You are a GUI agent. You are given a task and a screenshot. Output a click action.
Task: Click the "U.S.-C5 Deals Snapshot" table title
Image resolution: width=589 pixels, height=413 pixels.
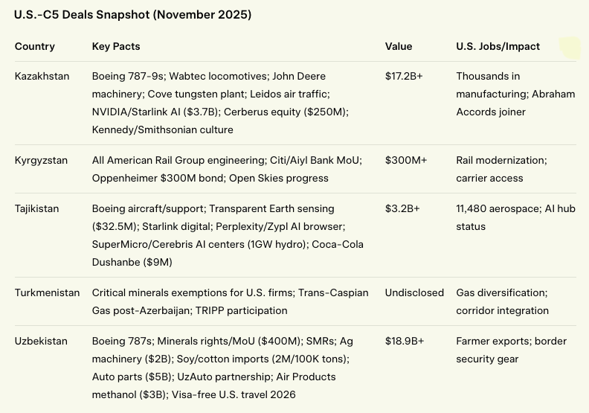[132, 15]
